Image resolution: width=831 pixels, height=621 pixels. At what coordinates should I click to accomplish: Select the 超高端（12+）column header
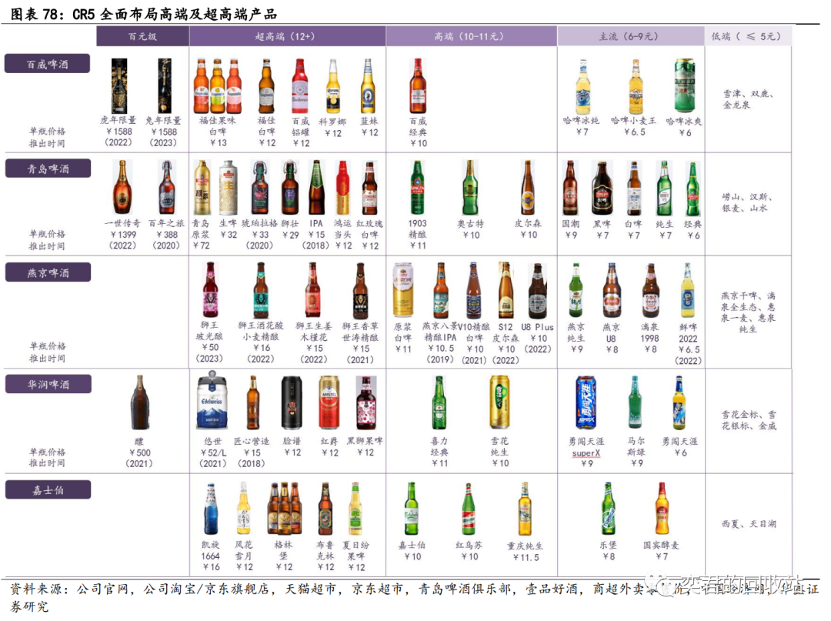[288, 36]
